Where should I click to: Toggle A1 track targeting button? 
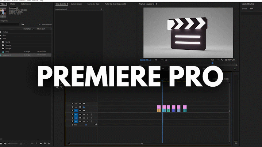[x=76, y=115]
